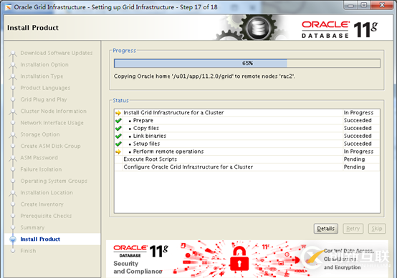Select Install Grid Infrastructure for a Cluster row
The height and width of the screenshot is (278, 397).
247,113
